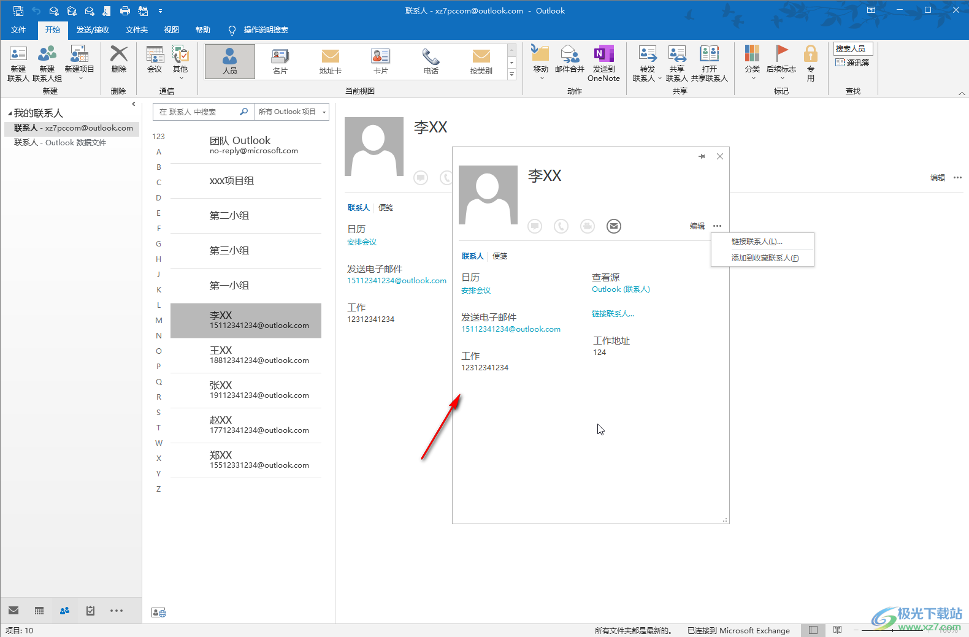Click New Contact Group (新建联系人组) icon
This screenshot has width=969, height=637.
47,64
